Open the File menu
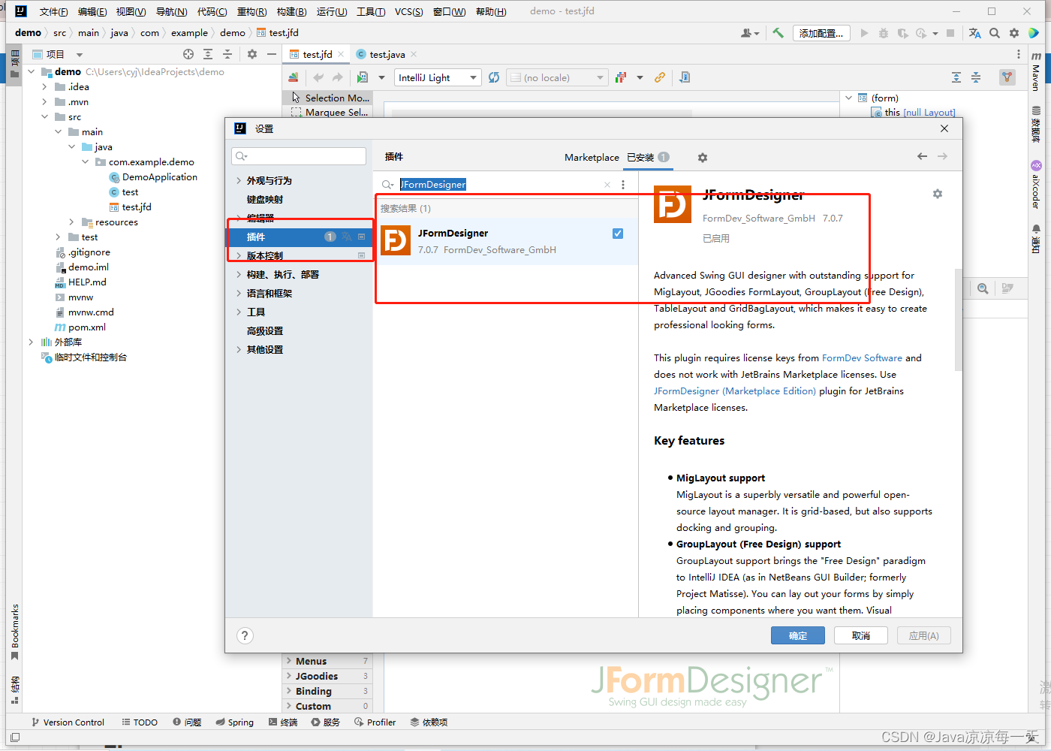This screenshot has width=1051, height=751. [x=53, y=11]
